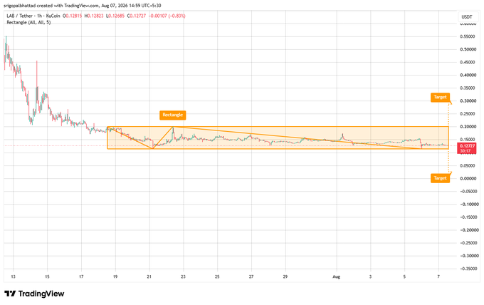This screenshot has height=305, width=484.
Task: Click the -0.30000 price axis label
Action: [x=468, y=256]
